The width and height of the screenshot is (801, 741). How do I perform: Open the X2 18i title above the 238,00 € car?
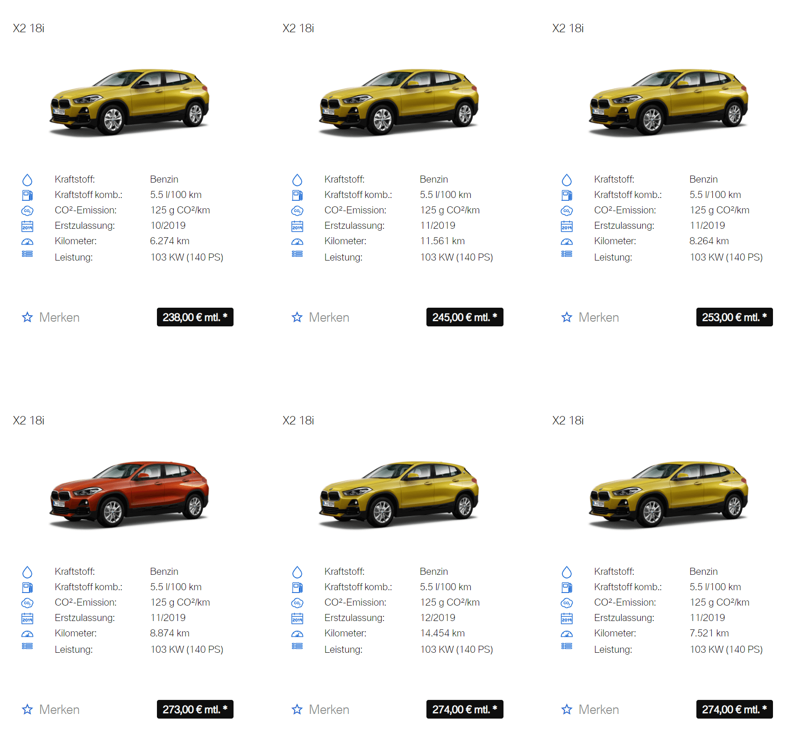coord(28,28)
